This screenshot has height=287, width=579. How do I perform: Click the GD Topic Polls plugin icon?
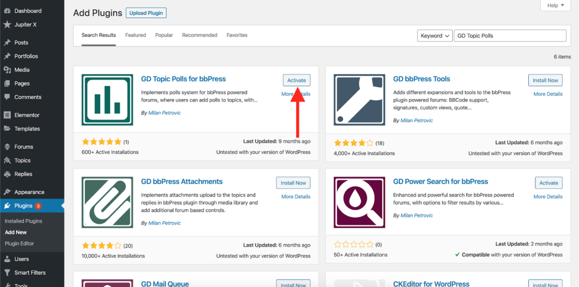[x=107, y=100]
